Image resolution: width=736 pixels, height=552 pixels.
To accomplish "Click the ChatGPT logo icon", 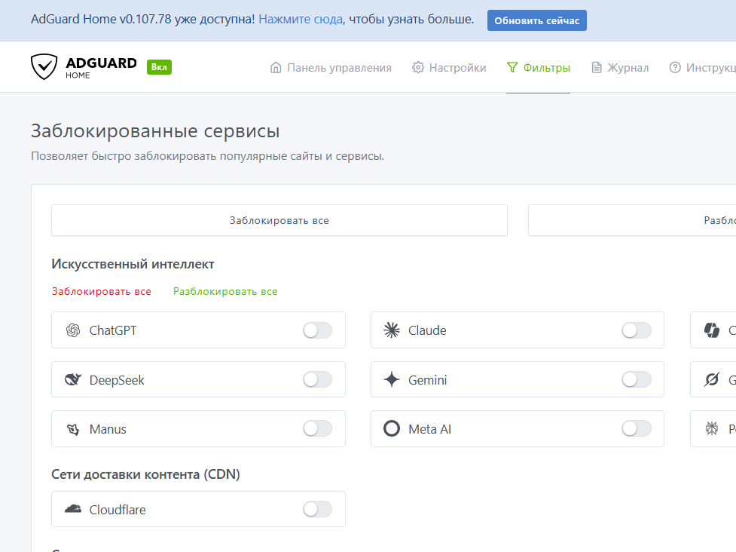I will [x=73, y=330].
